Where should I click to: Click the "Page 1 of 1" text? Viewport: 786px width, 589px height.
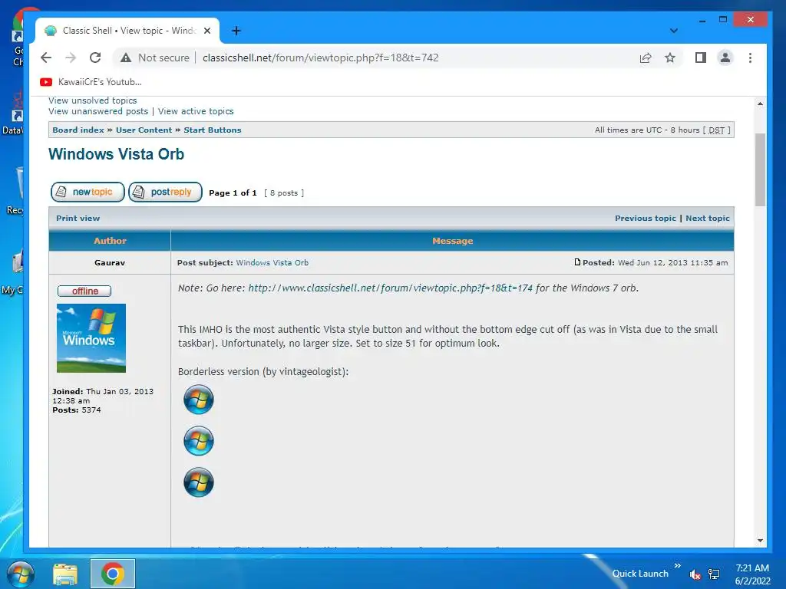click(233, 192)
